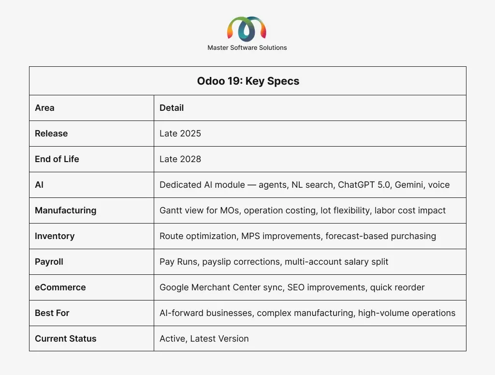Click the Master Software Solutions logo icon

247,29
